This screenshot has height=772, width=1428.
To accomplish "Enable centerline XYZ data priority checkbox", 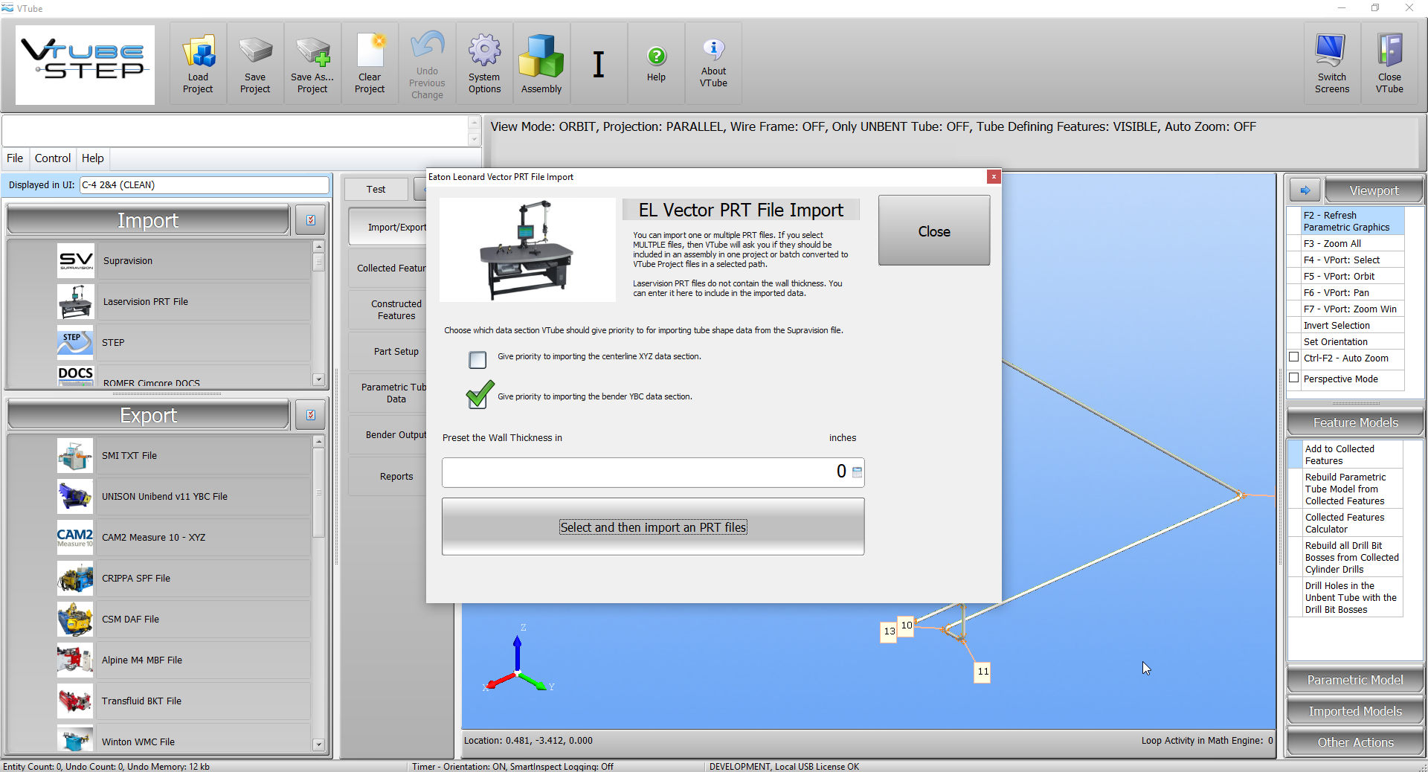I will click(477, 360).
